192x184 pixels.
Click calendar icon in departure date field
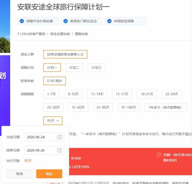(59, 137)
